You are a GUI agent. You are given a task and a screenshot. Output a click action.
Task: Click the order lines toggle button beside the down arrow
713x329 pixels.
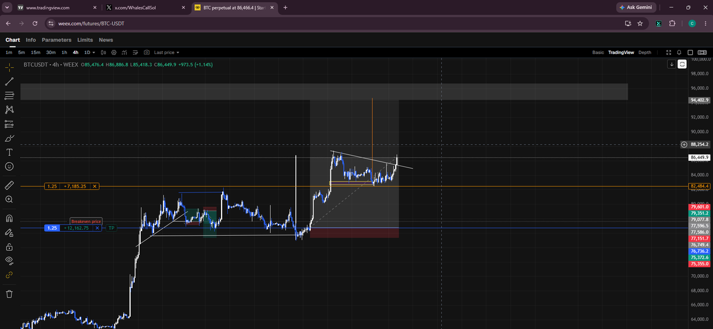[682, 64]
